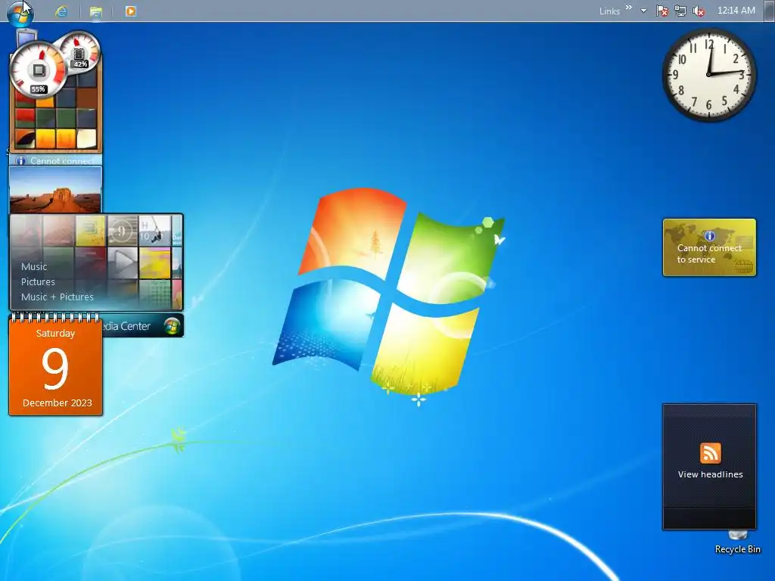
Task: Click the cream-colored picture puzzle tile
Action: 86,139
